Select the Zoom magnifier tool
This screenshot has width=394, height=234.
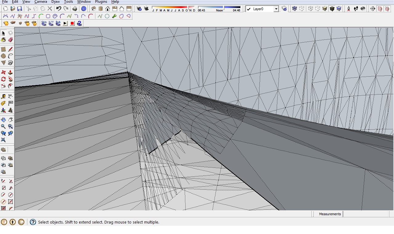tap(3, 126)
